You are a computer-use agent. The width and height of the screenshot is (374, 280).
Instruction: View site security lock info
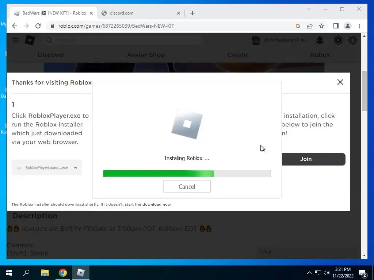pos(53,26)
